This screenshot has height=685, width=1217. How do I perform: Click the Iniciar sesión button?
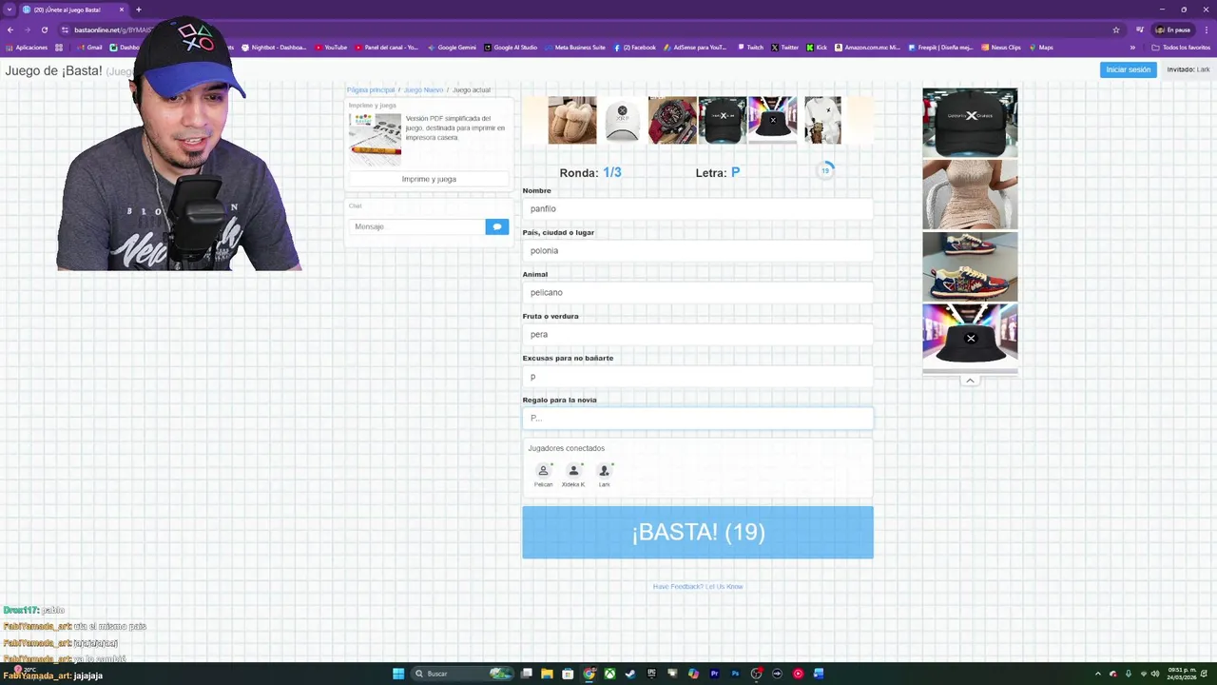1128,69
